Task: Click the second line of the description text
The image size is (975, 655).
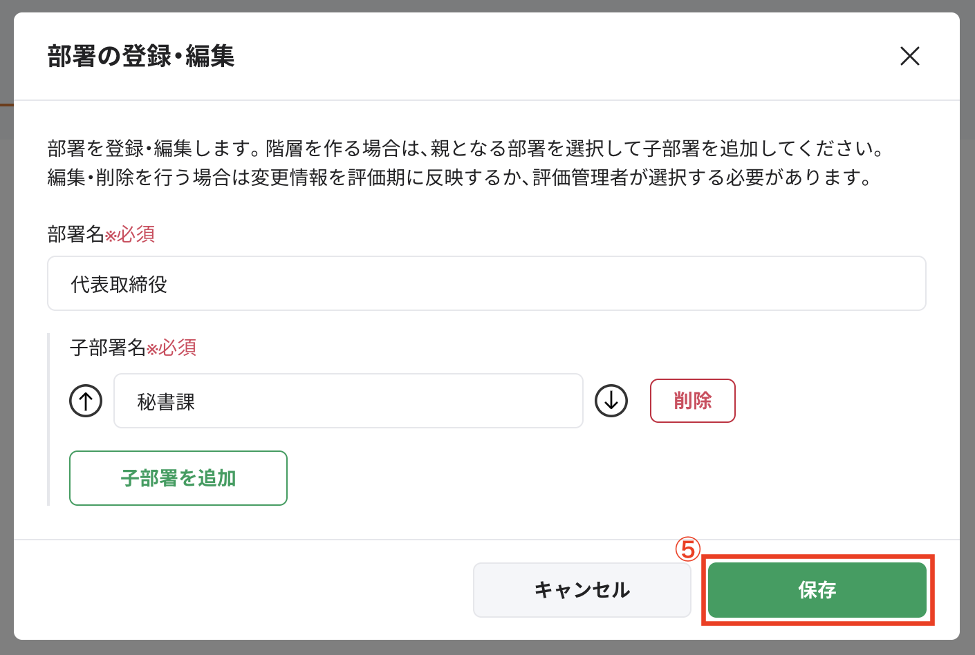Action: [460, 178]
